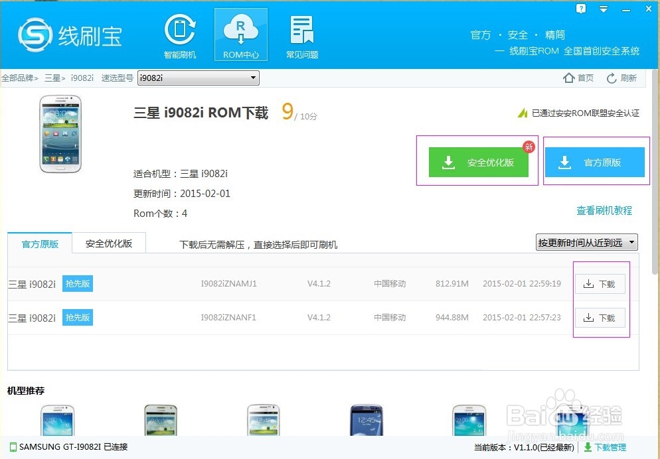
Task: Open the 速选型号 i9082i model dropdown
Action: coord(199,78)
